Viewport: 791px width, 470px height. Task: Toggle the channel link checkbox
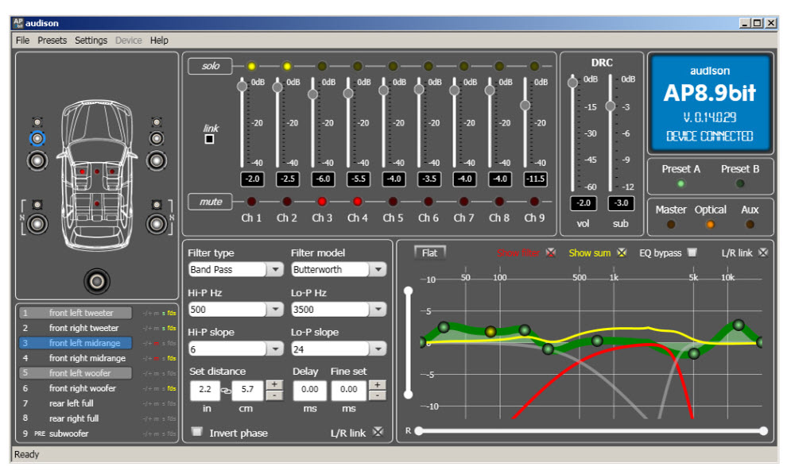(210, 139)
